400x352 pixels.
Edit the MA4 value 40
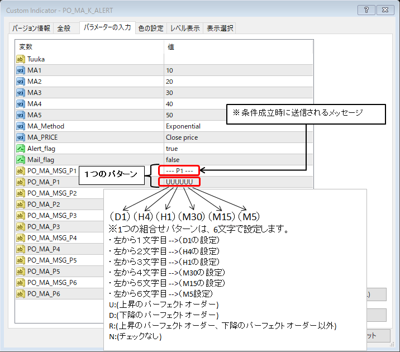pos(195,104)
